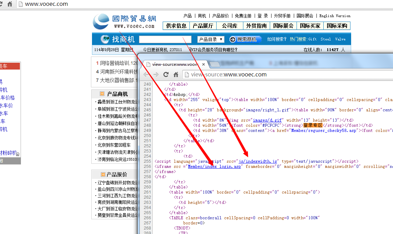Click the globe icon beside 找商机
Image resolution: width=393 pixels, height=234 pixels.
[105, 39]
